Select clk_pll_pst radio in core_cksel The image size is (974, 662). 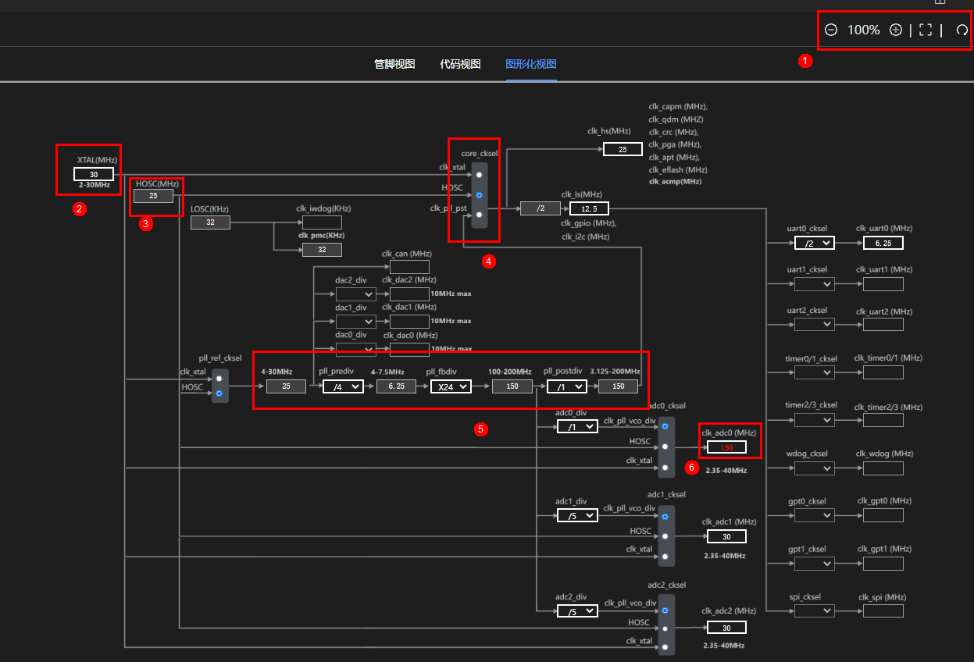(479, 214)
